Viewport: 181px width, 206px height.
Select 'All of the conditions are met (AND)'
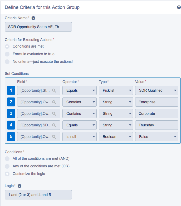[x=7, y=159]
